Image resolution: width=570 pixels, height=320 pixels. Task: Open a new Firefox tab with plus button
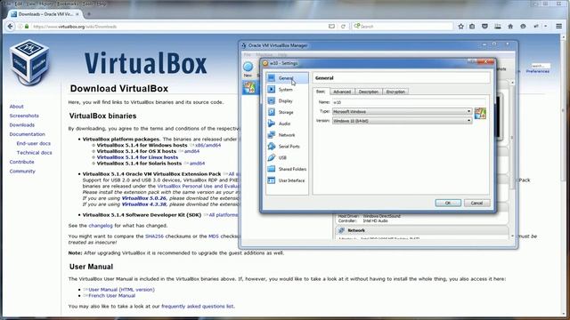click(89, 14)
